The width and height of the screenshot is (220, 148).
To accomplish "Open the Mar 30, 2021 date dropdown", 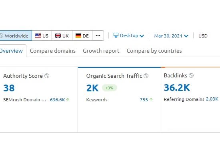I will click(x=171, y=36).
